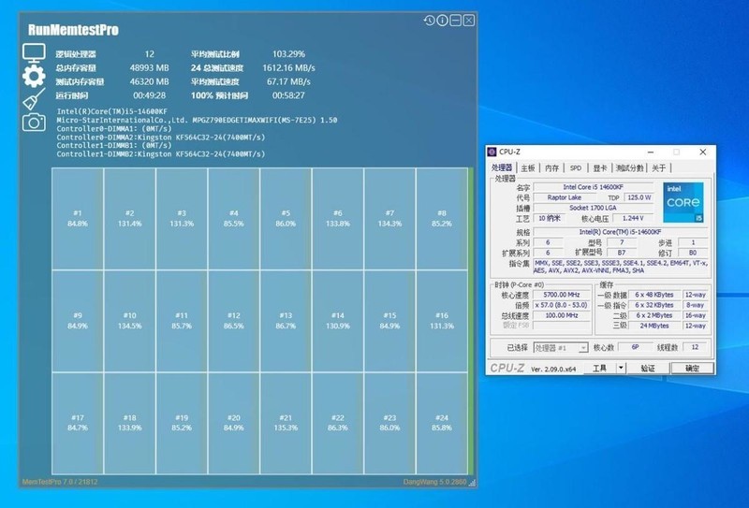
Task: Click the MemTestPro 7.0 / 21812 status text
Action: 60,482
